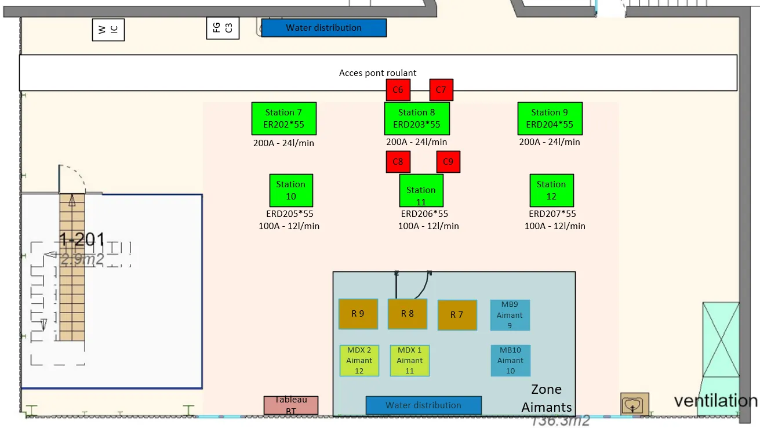Click the top Water distribution blue bar
760x428 pixels.
[x=323, y=28]
